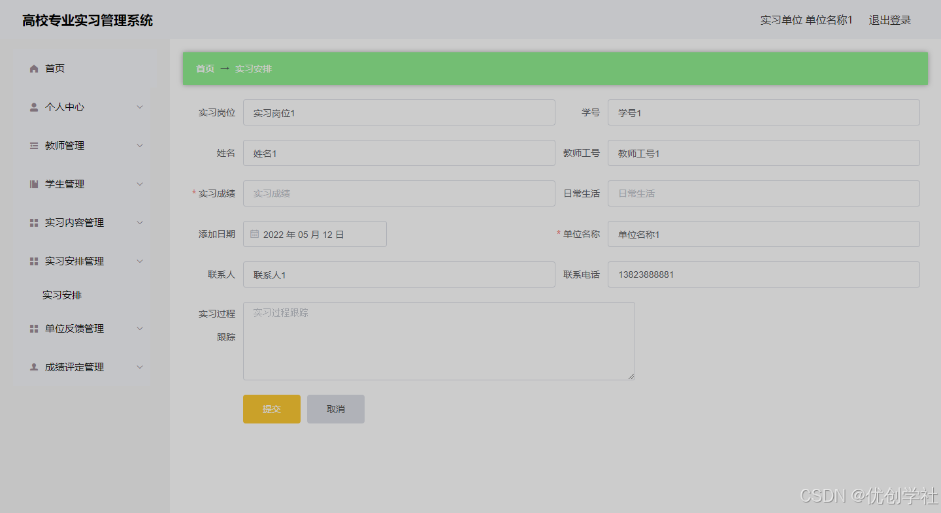Click the gray 取消 button
The height and width of the screenshot is (513, 941).
(x=336, y=409)
